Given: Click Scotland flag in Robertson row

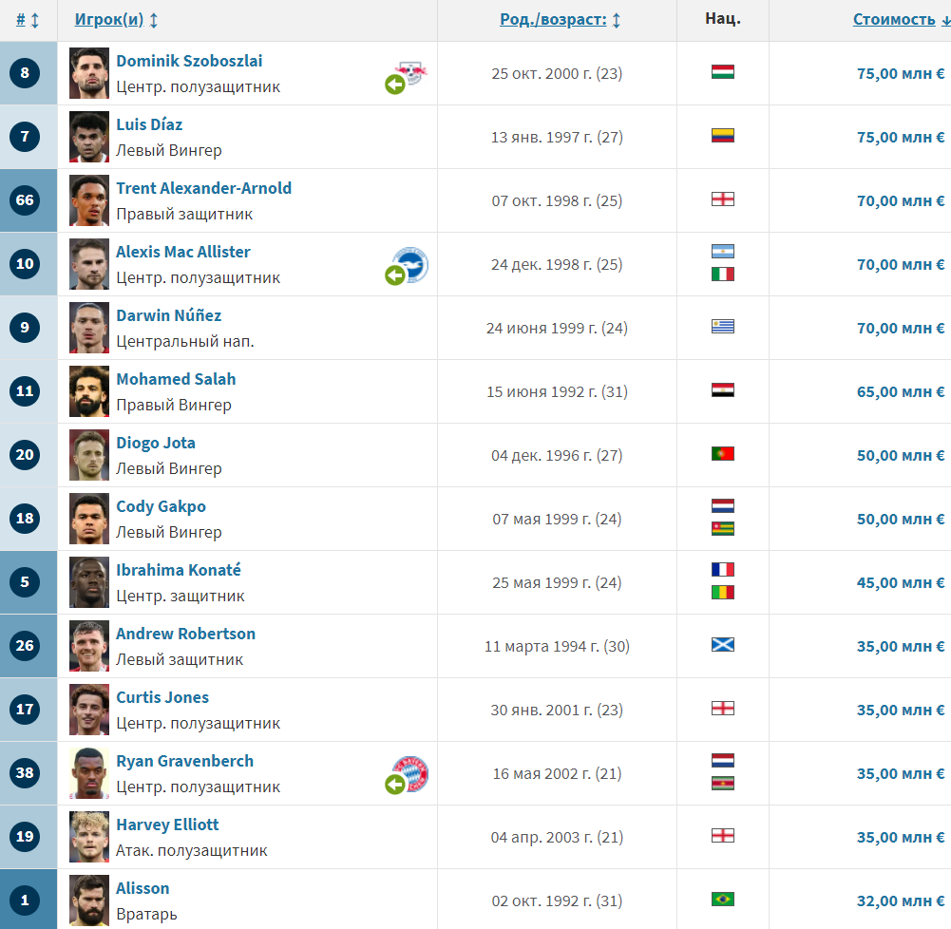Looking at the screenshot, I should click(722, 645).
